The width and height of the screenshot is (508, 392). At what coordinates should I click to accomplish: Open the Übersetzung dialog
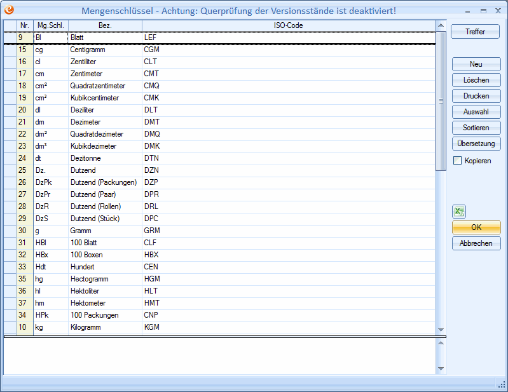pyautogui.click(x=476, y=144)
